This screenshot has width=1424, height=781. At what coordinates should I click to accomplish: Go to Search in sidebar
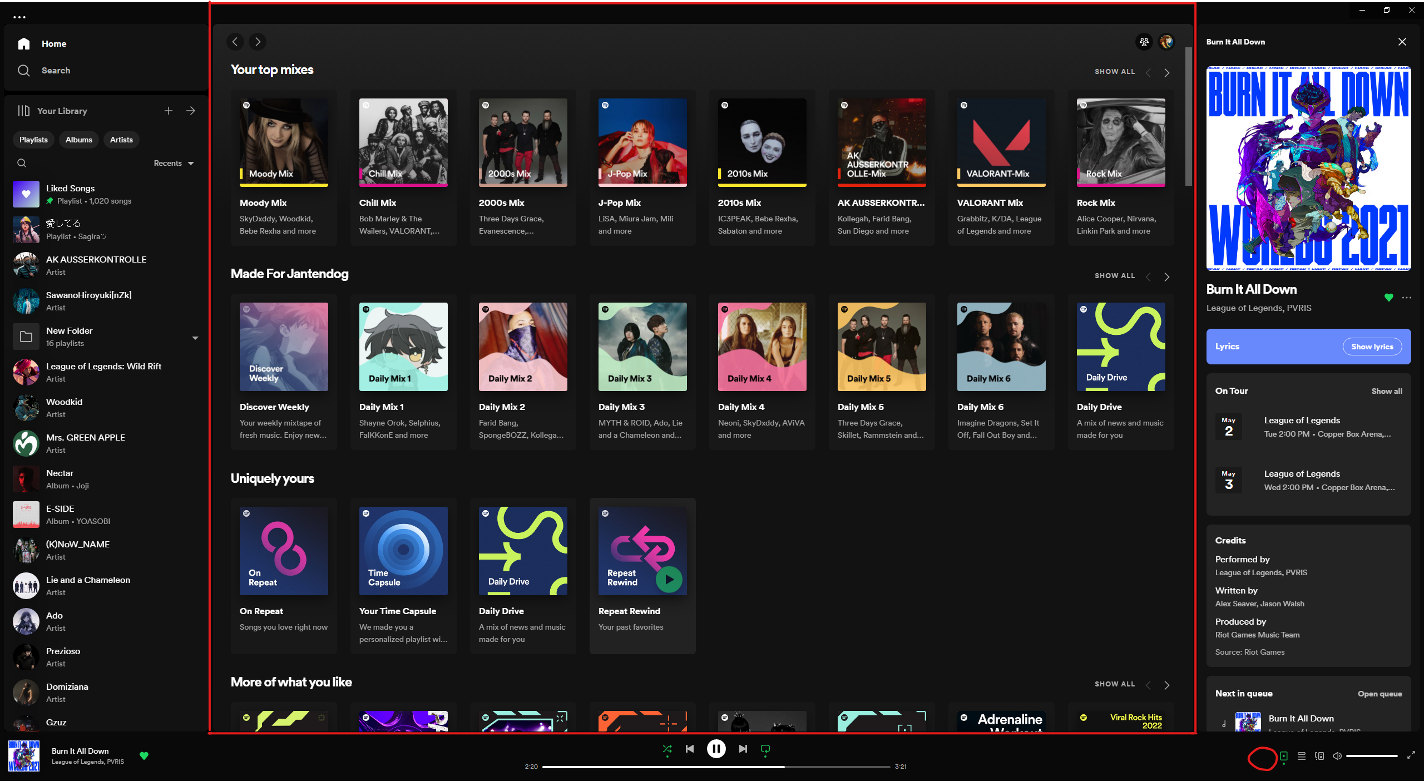pyautogui.click(x=56, y=71)
